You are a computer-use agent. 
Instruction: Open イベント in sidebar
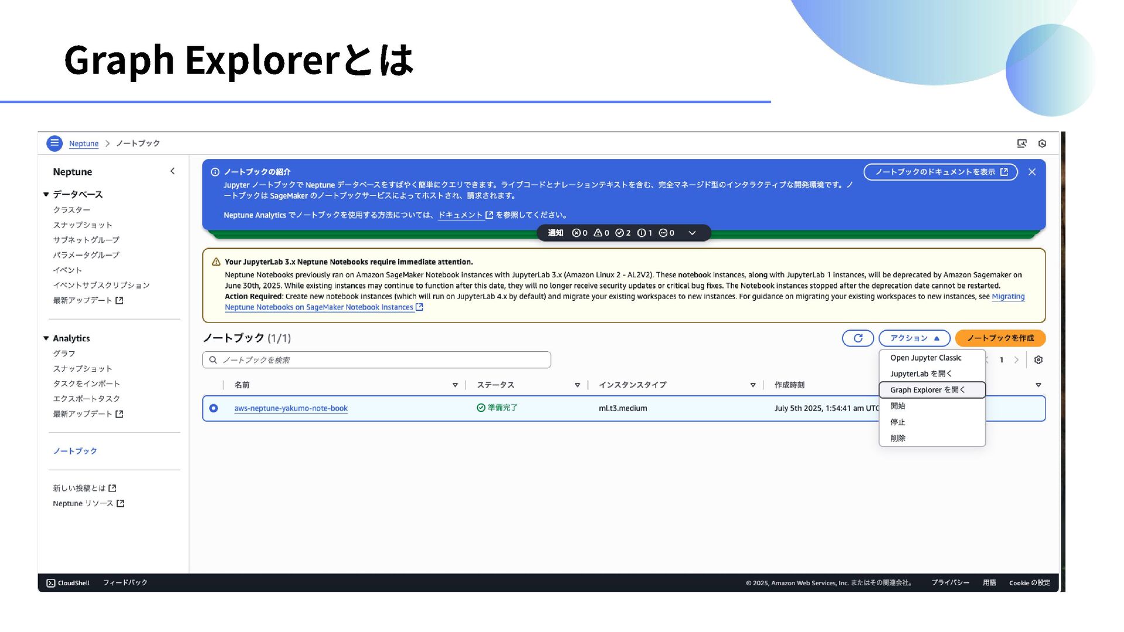coord(67,270)
